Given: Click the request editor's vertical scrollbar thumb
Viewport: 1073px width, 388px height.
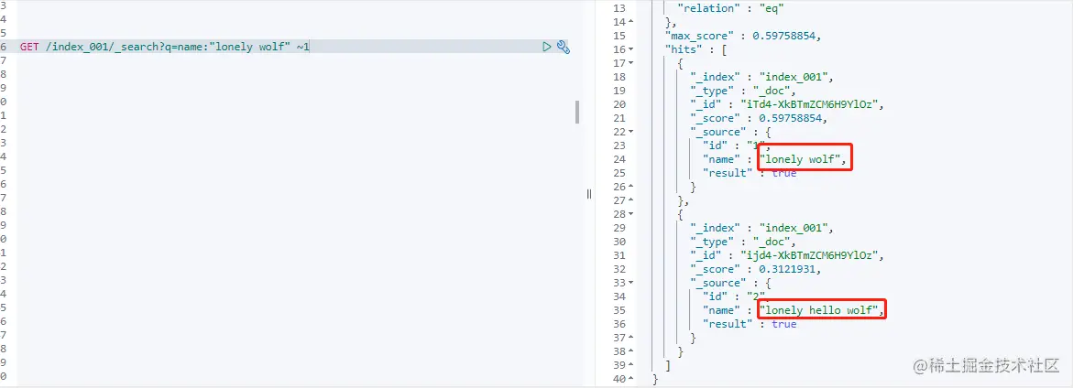Looking at the screenshot, I should point(577,112).
